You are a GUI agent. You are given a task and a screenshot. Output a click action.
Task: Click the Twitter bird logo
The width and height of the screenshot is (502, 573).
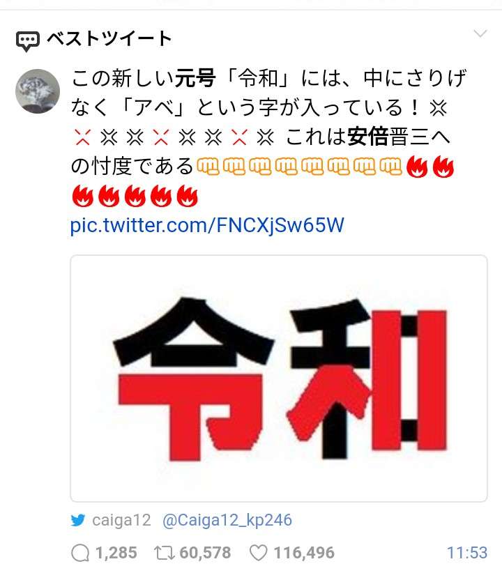point(78,520)
